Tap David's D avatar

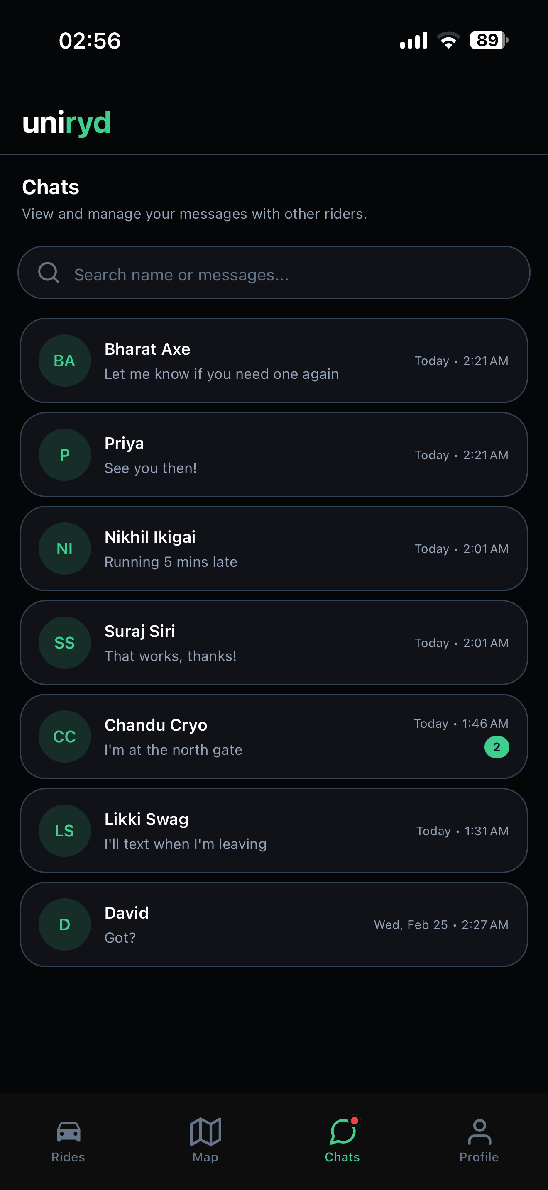[65, 924]
